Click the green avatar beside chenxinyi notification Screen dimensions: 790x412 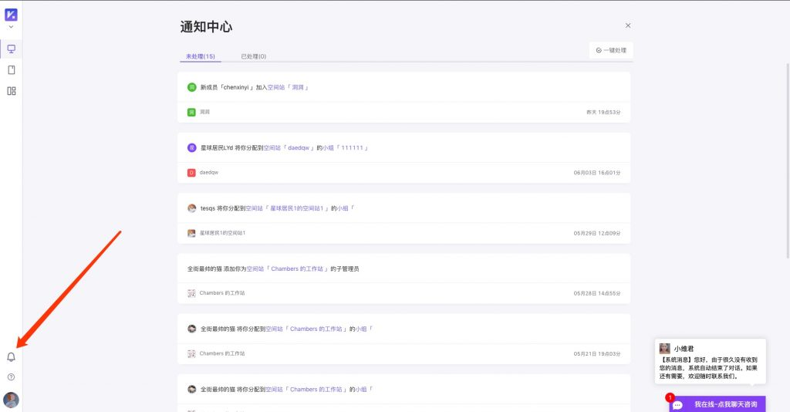tap(192, 87)
